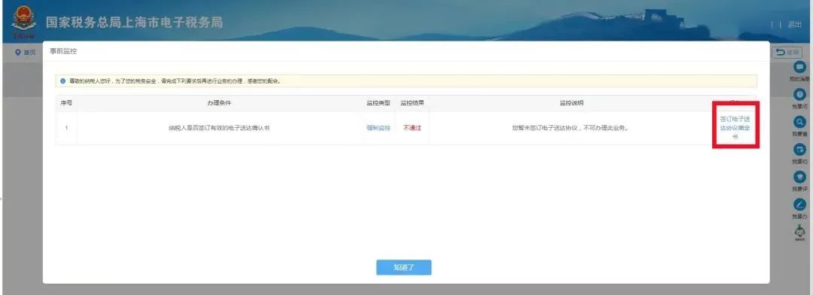The image size is (813, 295).
Task: Click the 返回 back button
Action: click(787, 53)
